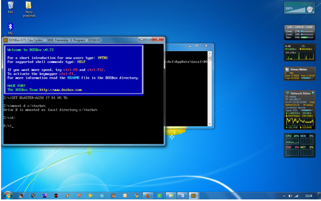Launch Google Chrome from the taskbar

136,196
